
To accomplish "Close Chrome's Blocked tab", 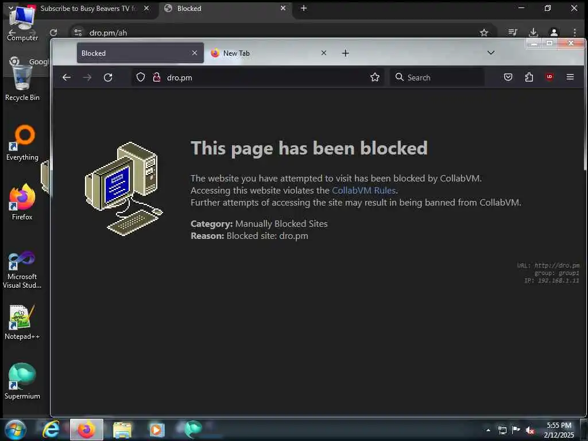I will pyautogui.click(x=283, y=8).
